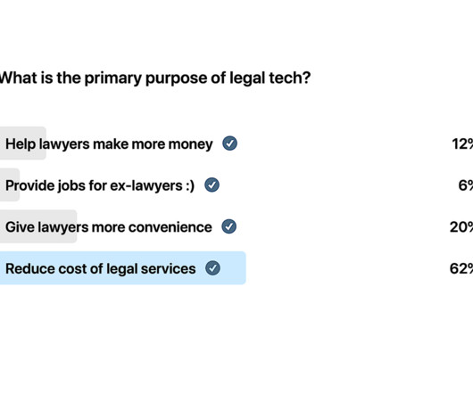Screen dimensions: 473x394
Task: Click the checkmark badge next to Provide jobs for ex-lawyers
Action: [x=212, y=185]
